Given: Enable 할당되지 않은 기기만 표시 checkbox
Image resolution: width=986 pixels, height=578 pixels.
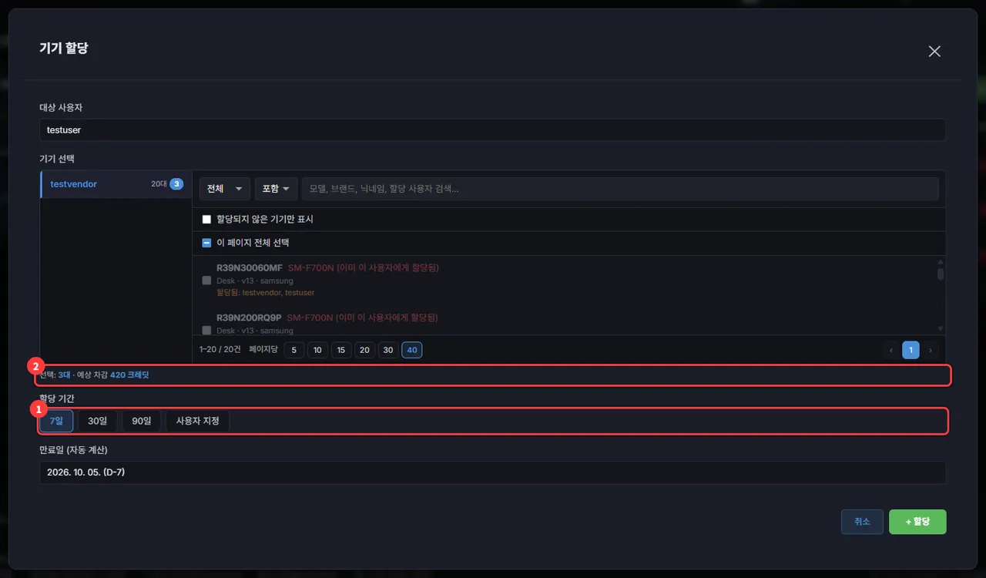Looking at the screenshot, I should coord(206,220).
